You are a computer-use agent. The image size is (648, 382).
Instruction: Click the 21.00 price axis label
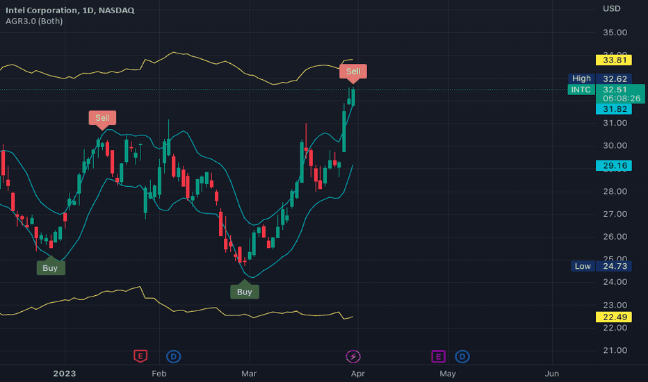click(615, 350)
